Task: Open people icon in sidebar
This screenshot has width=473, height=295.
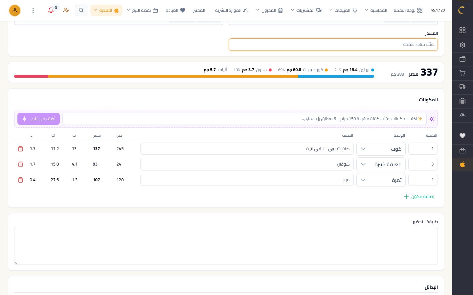Action: click(462, 115)
